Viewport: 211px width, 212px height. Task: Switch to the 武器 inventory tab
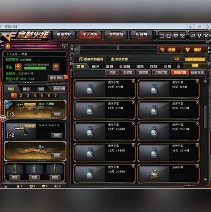(81, 67)
